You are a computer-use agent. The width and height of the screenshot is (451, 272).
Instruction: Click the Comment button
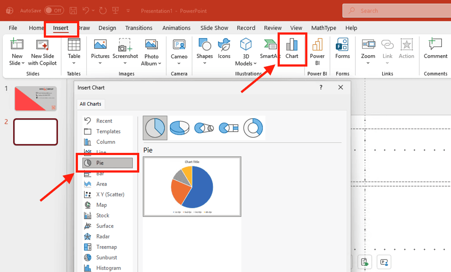tap(436, 49)
